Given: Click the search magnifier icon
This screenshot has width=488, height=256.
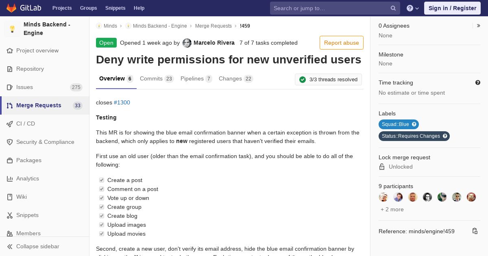Looking at the screenshot, I should 393,8.
